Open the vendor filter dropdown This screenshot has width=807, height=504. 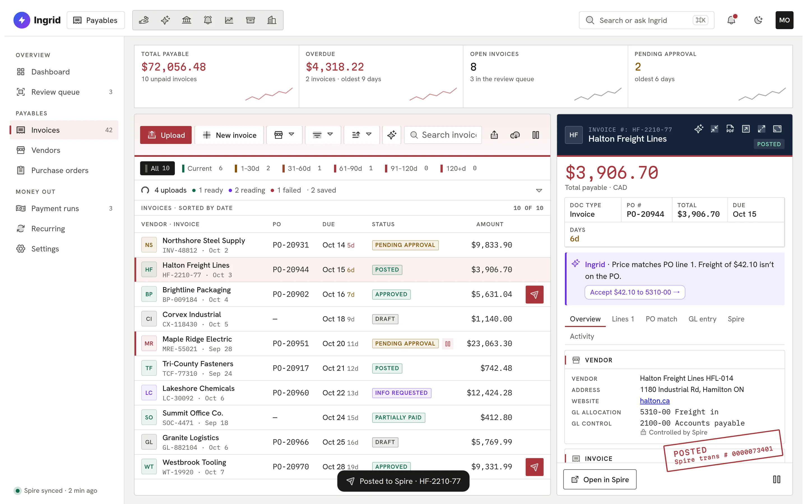[x=284, y=135]
